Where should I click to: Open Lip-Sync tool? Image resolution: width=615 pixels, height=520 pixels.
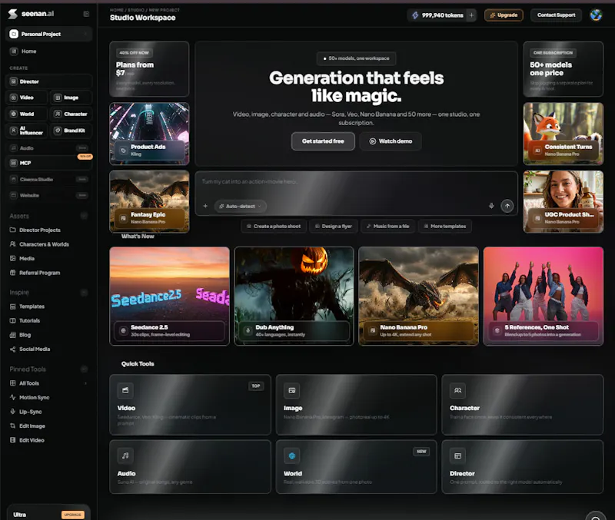26,412
